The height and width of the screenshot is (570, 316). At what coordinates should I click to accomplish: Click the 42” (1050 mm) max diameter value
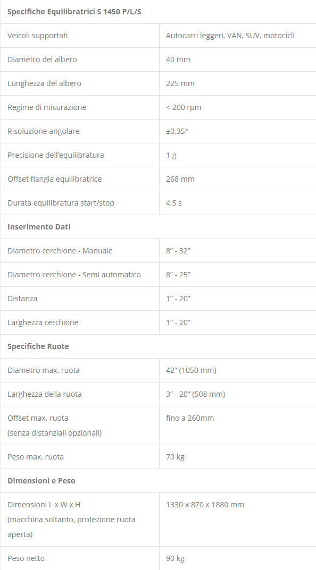tap(191, 370)
